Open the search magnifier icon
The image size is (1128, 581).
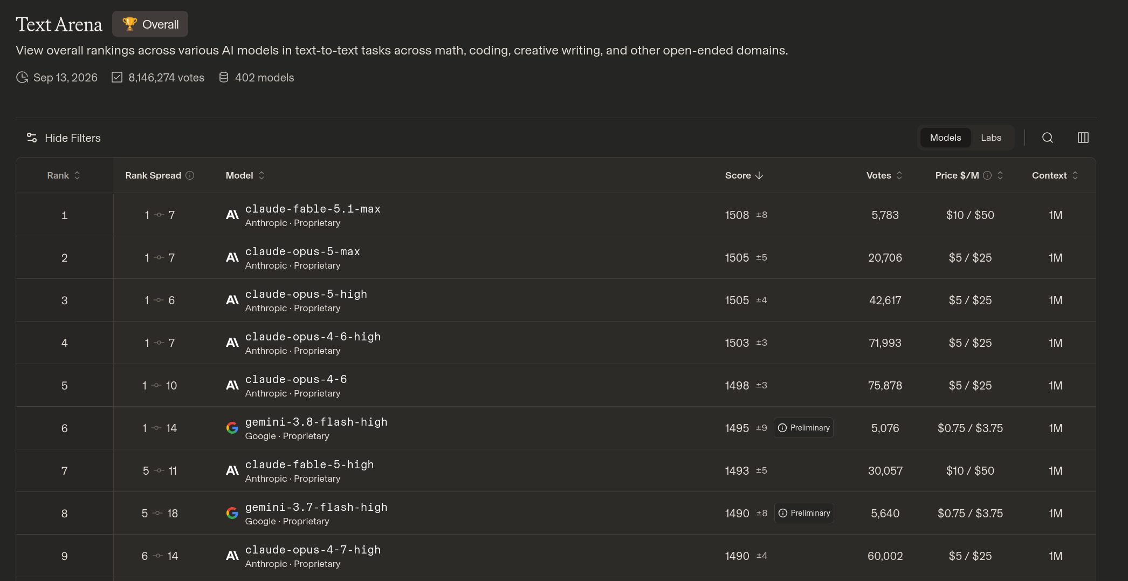[1047, 138]
